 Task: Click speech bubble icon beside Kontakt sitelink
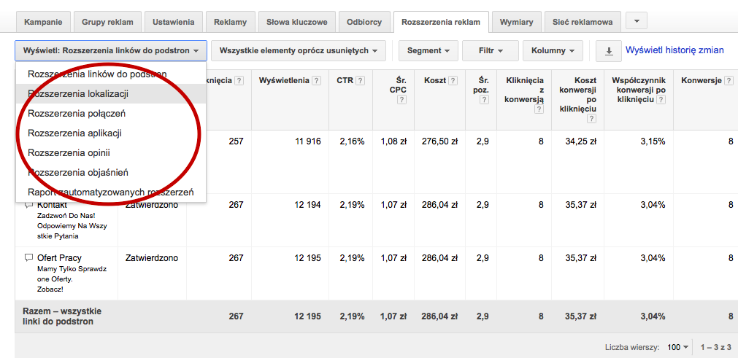29,206
